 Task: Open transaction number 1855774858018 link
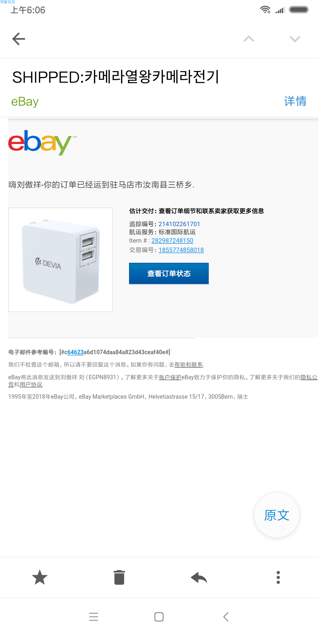click(181, 250)
